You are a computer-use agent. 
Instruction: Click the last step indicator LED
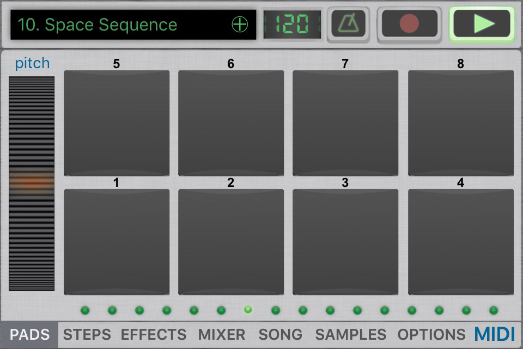[x=494, y=310]
